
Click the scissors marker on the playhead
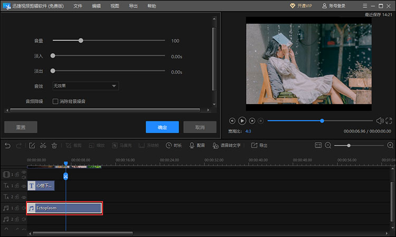tap(65, 176)
